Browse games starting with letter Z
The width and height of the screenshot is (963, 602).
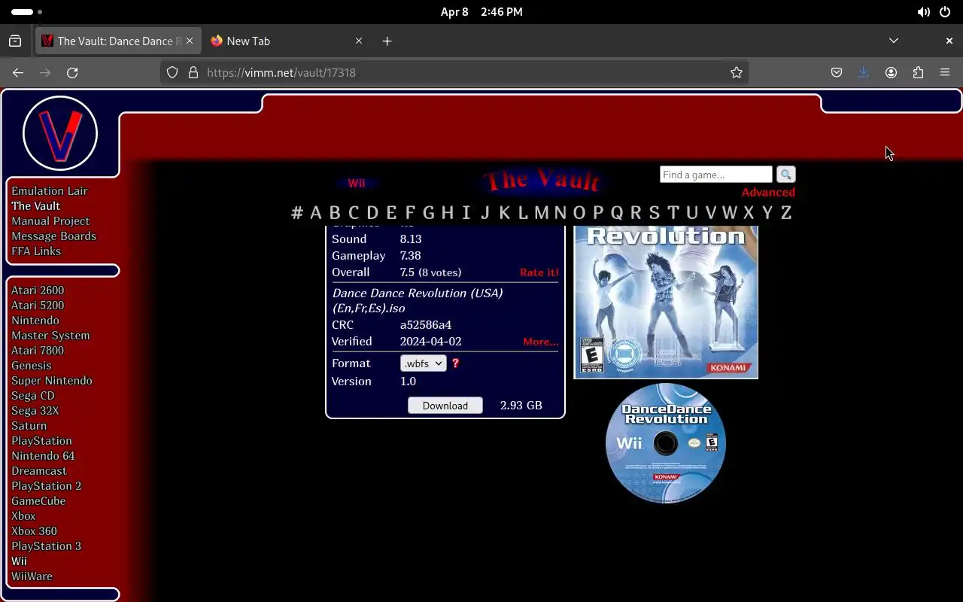tap(786, 212)
